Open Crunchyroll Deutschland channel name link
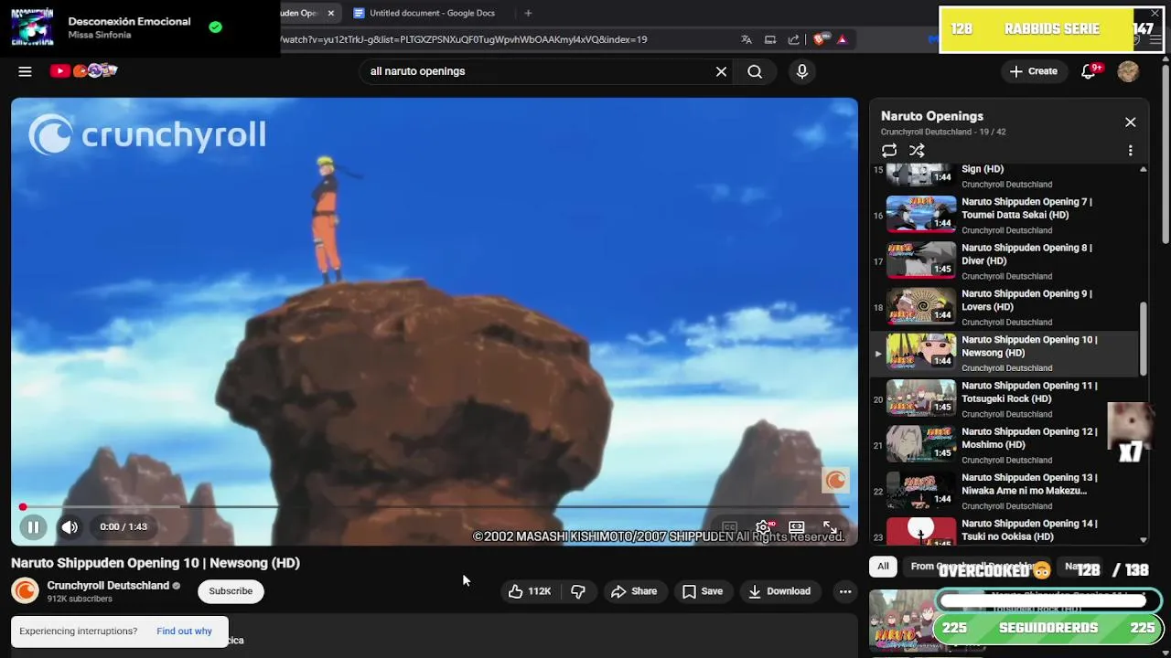The height and width of the screenshot is (658, 1171). click(x=108, y=585)
